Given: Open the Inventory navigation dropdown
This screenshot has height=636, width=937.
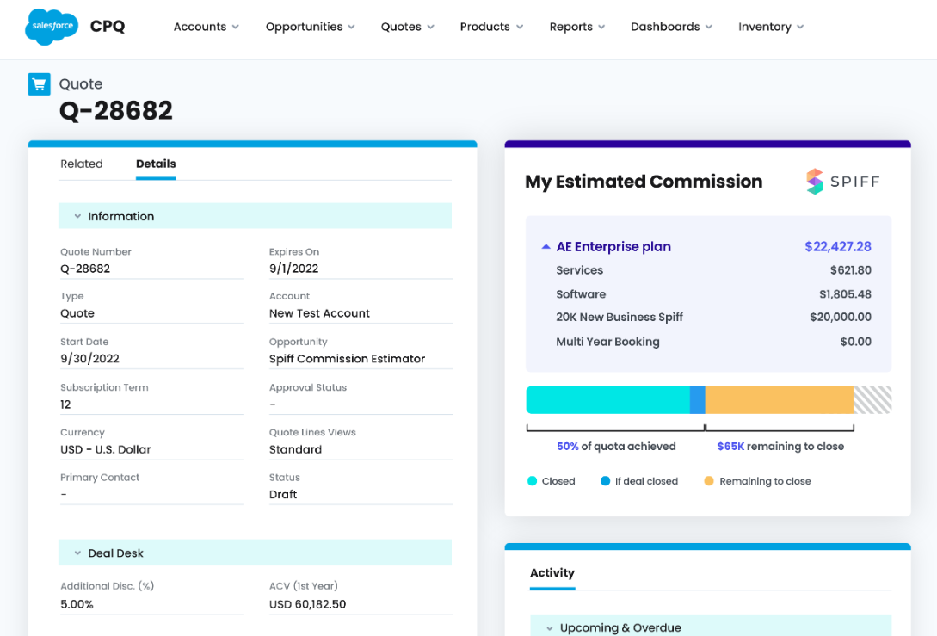Looking at the screenshot, I should (771, 27).
